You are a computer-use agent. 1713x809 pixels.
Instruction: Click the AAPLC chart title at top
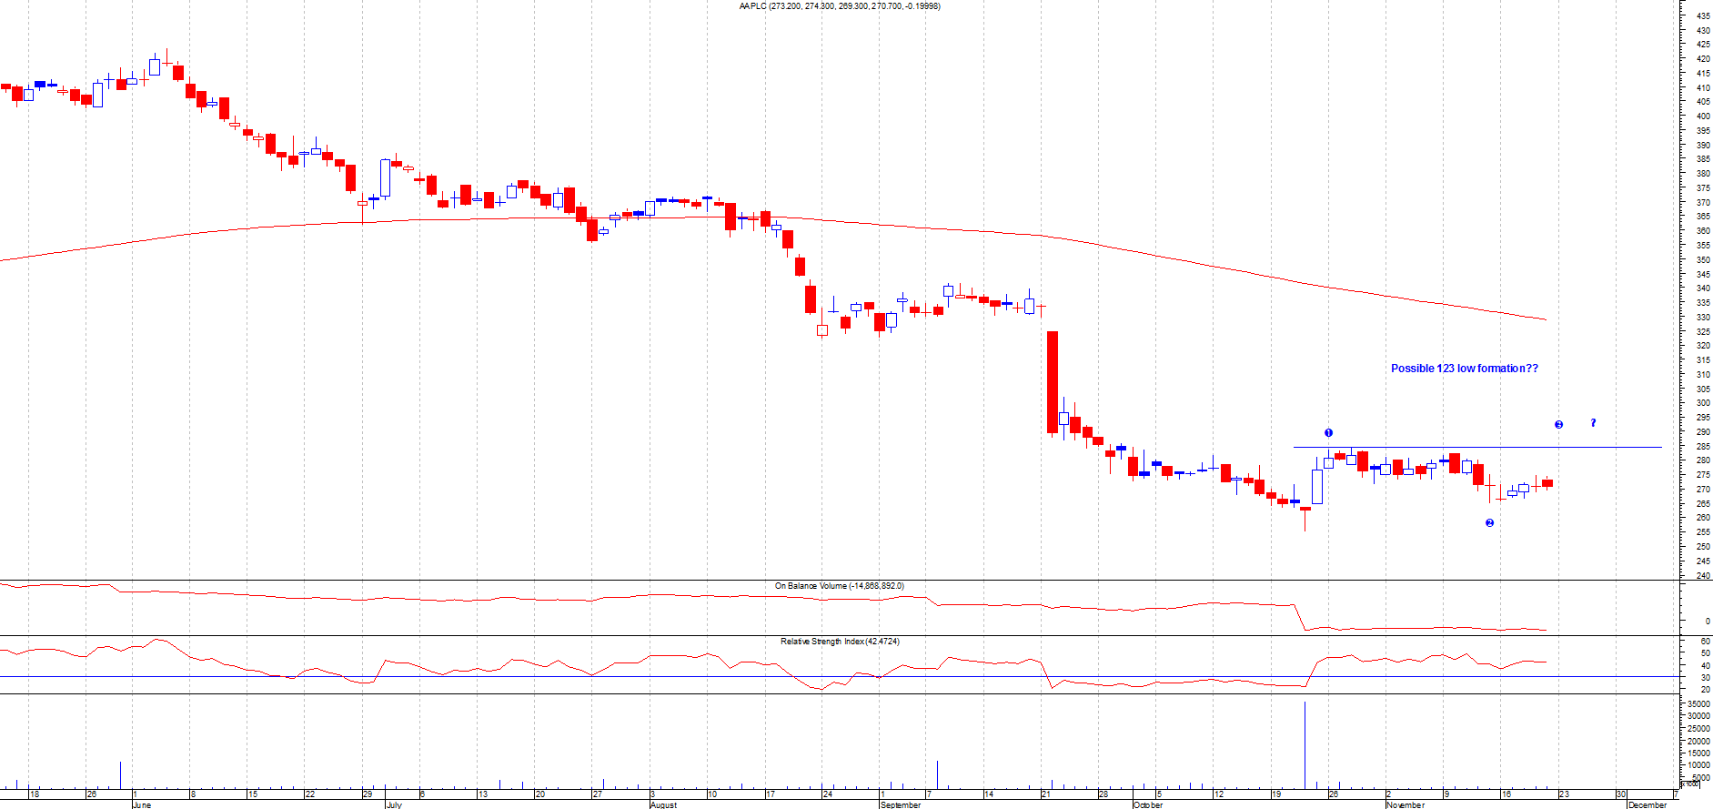839,6
